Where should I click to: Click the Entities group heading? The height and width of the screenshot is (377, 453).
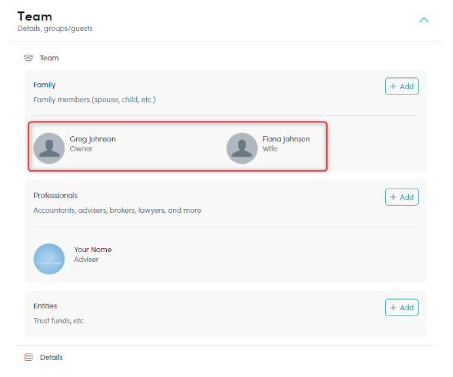[x=45, y=306]
